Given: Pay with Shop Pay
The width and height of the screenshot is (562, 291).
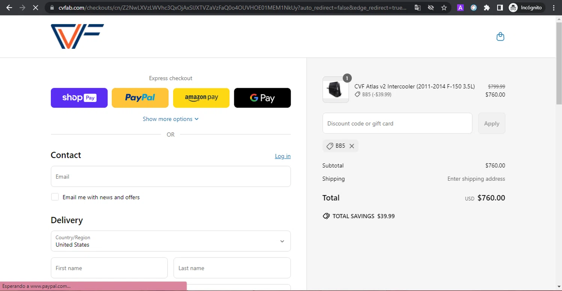Looking at the screenshot, I should coord(79,98).
